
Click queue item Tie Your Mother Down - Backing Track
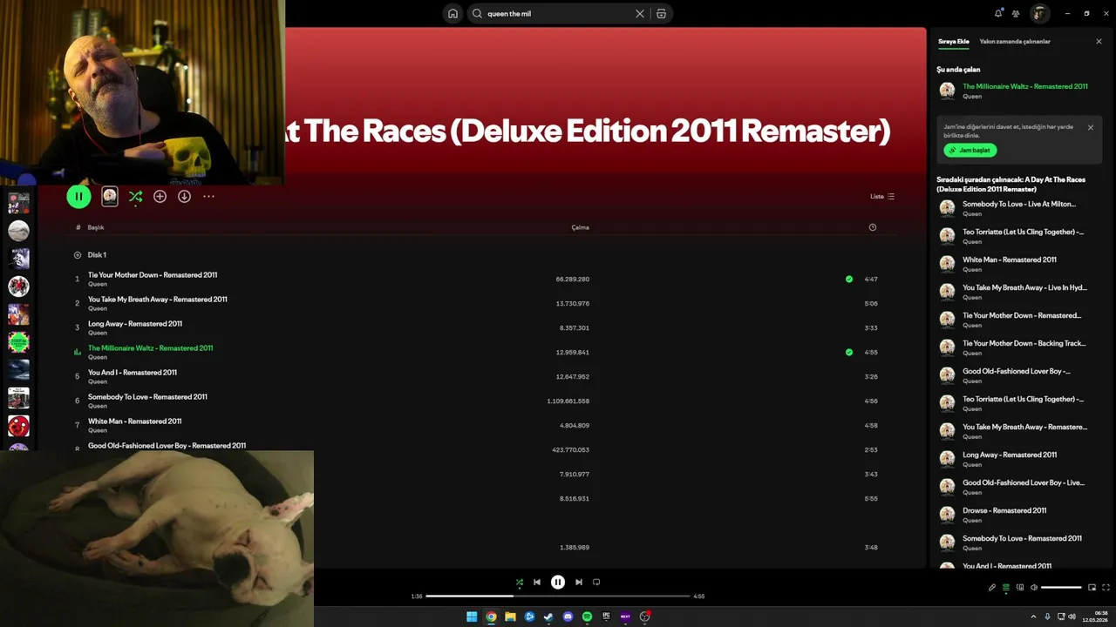[x=1024, y=343]
